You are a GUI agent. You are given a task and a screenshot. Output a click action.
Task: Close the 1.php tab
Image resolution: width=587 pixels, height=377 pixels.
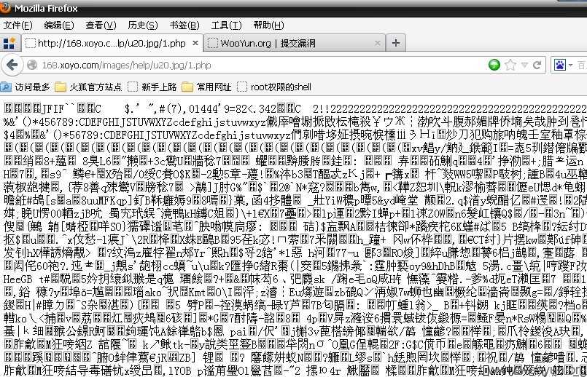[195, 44]
